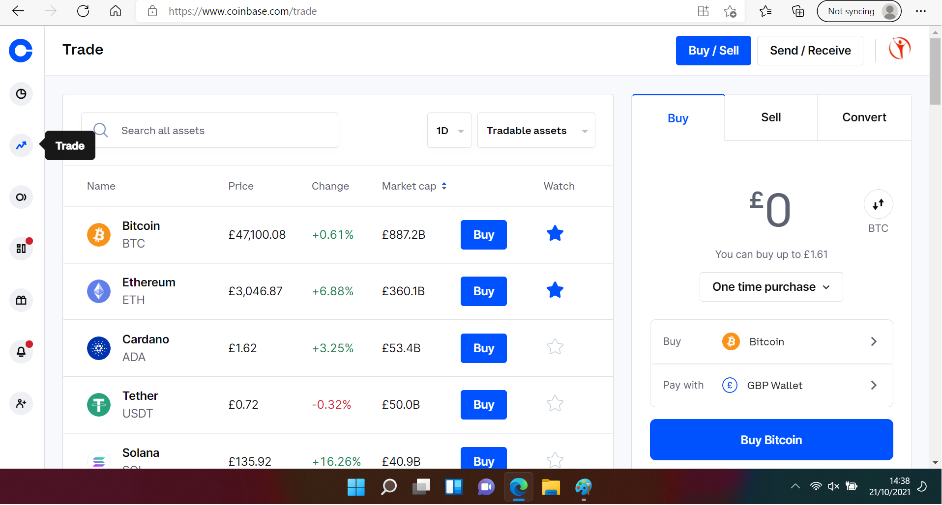
Task: Click the page vertical scrollbar thumb
Action: 935,71
